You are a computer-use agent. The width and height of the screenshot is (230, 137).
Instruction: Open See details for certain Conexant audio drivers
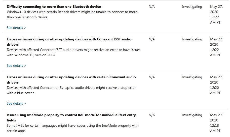point(16,104)
